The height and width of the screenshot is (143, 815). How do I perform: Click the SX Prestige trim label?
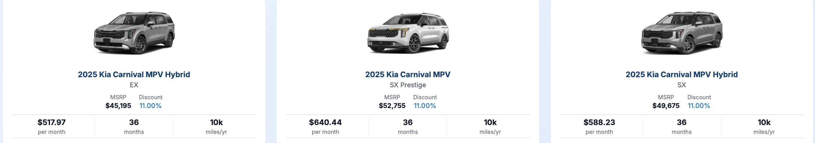pos(408,85)
